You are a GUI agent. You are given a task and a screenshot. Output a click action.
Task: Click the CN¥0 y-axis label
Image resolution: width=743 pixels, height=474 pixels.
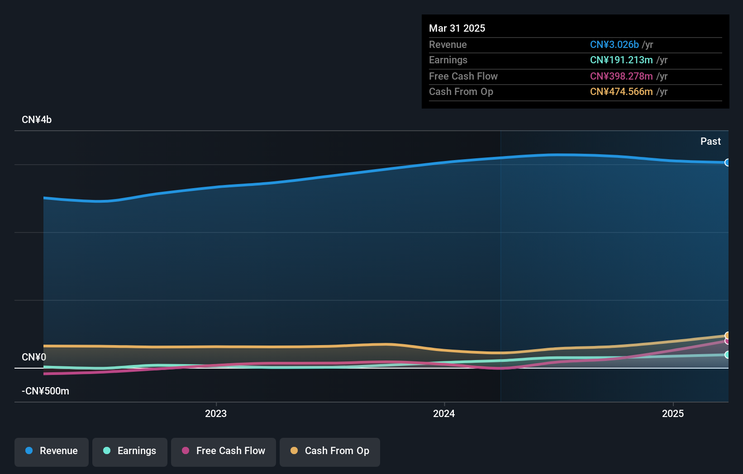[34, 357]
